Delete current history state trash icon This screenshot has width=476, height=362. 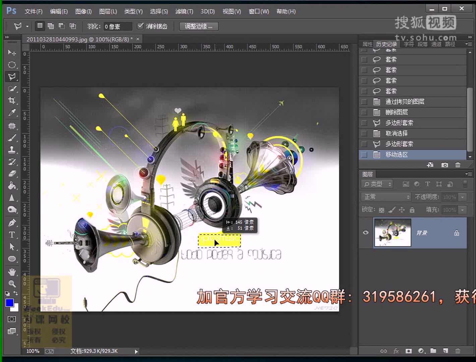[458, 165]
